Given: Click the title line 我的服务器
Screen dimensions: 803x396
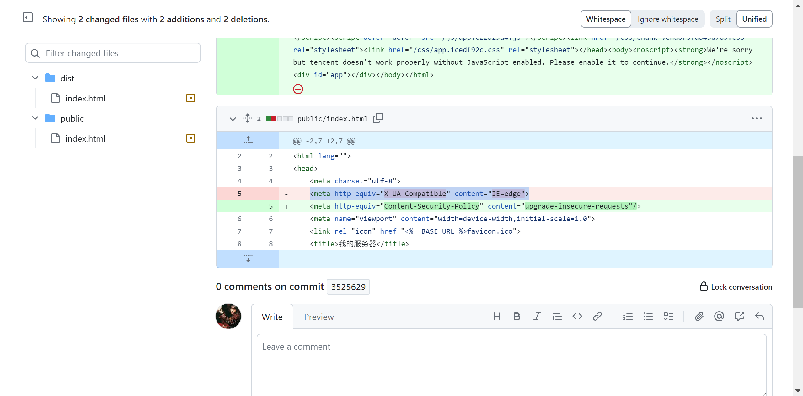Looking at the screenshot, I should [359, 244].
